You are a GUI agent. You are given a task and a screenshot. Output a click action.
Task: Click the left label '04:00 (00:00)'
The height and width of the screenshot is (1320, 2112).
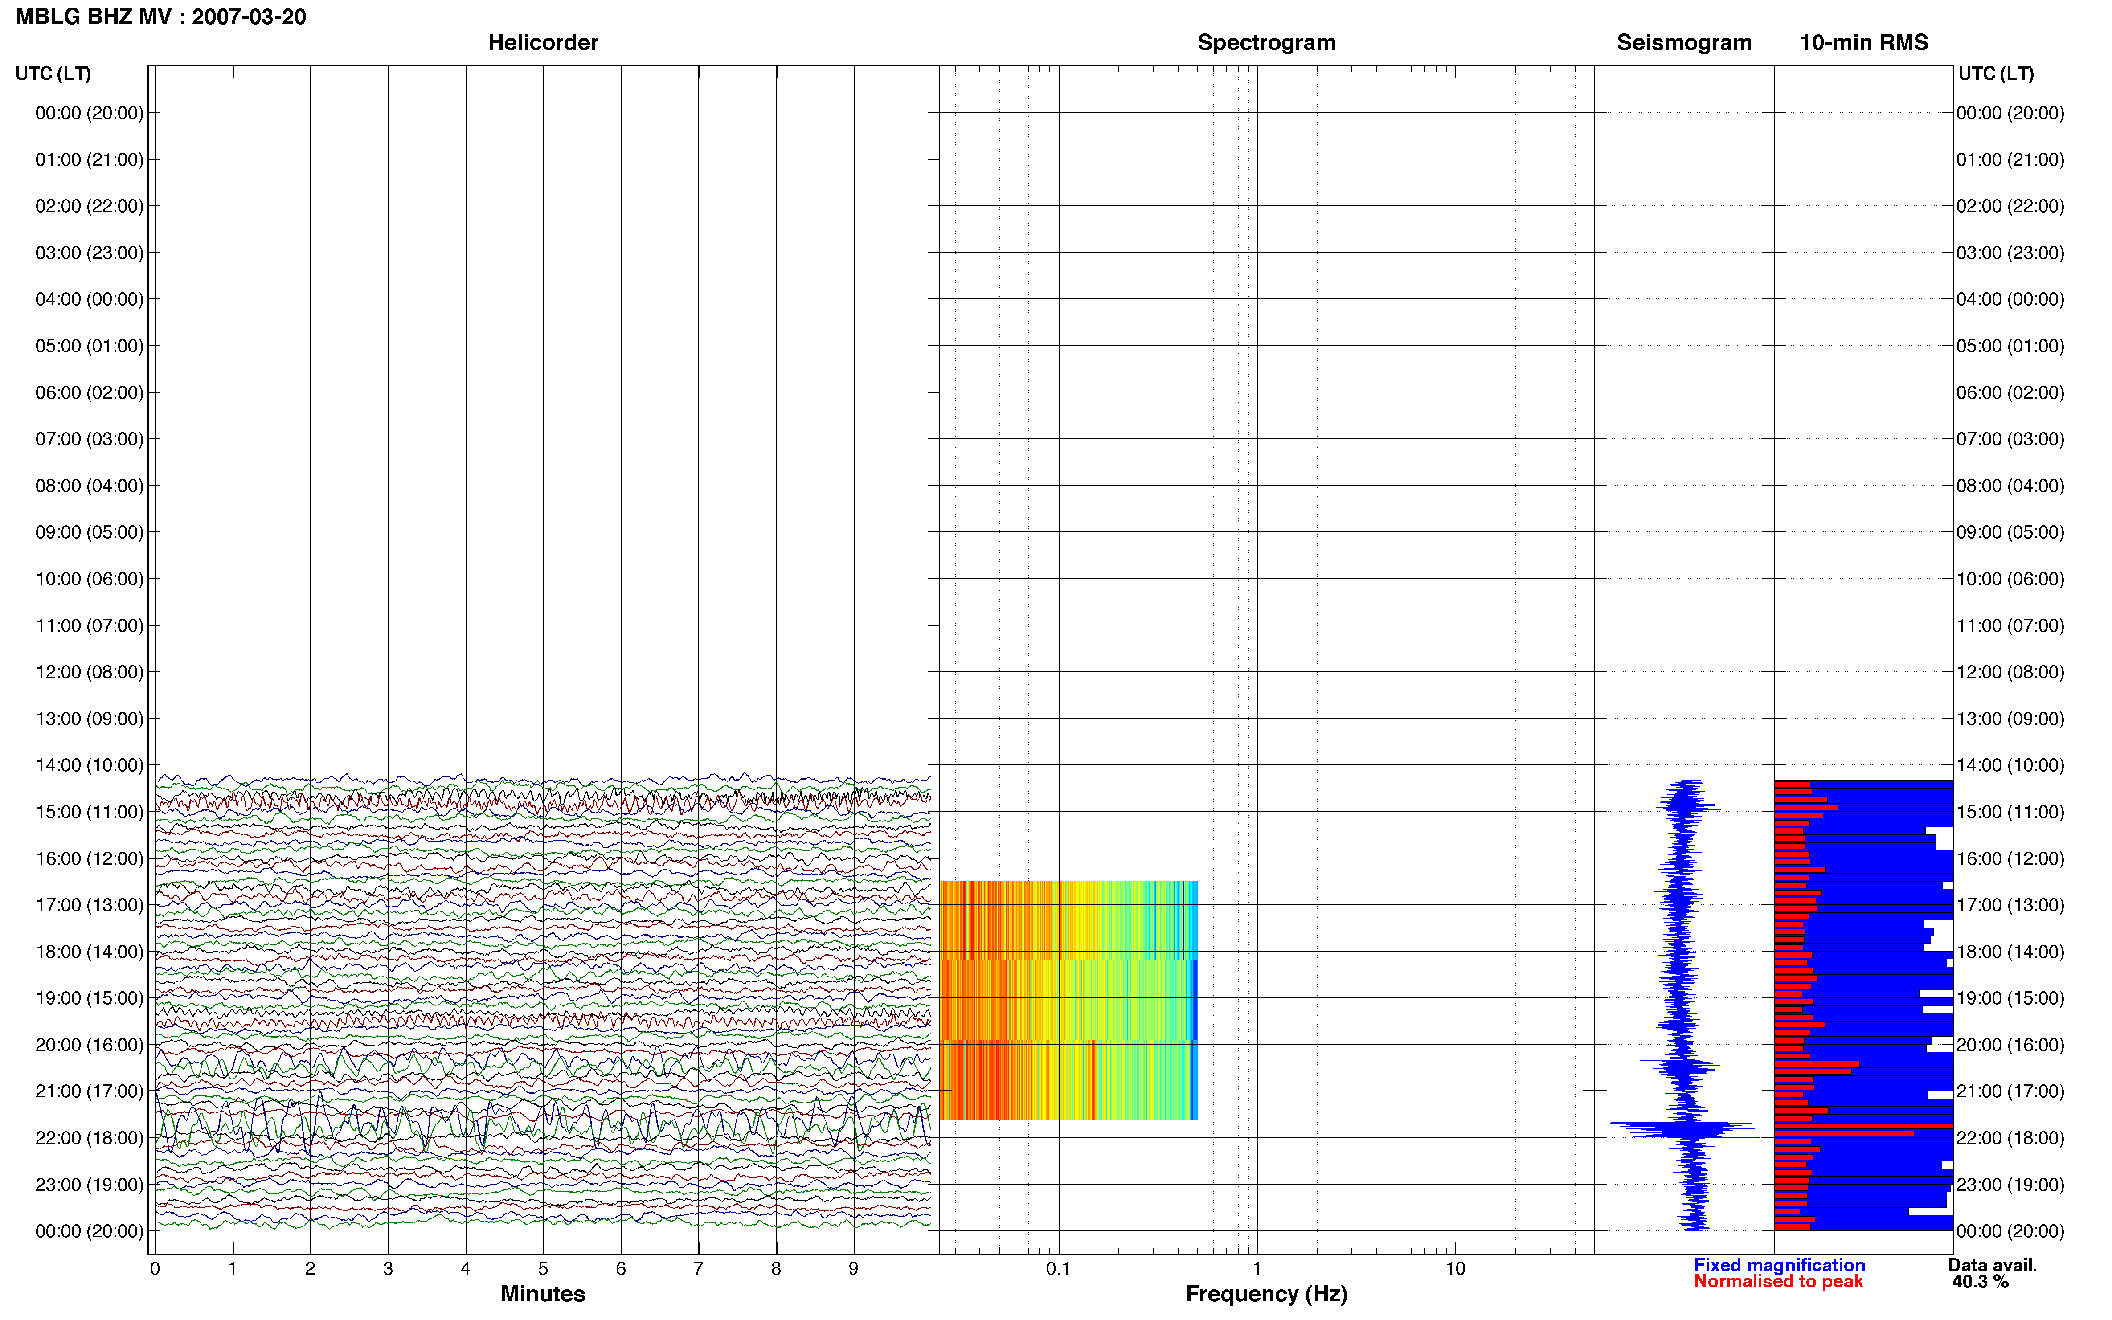coord(89,298)
